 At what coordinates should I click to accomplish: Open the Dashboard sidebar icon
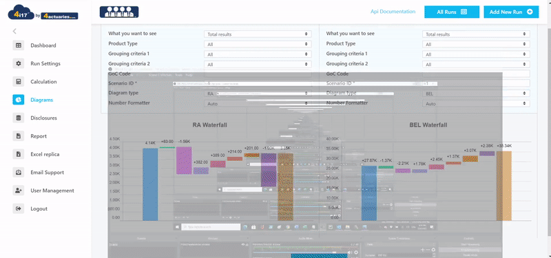click(x=19, y=45)
